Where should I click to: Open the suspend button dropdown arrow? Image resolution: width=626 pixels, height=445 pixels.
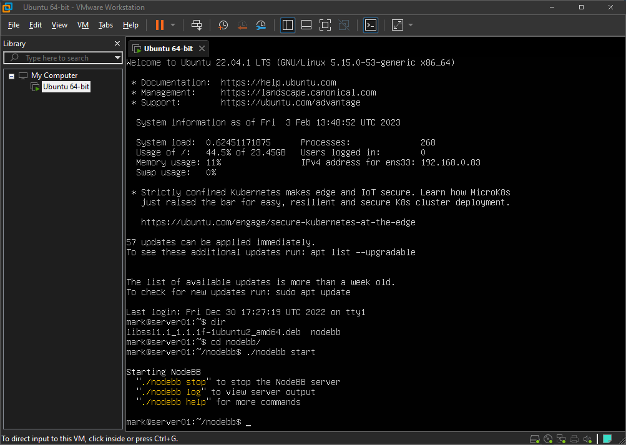tap(172, 25)
